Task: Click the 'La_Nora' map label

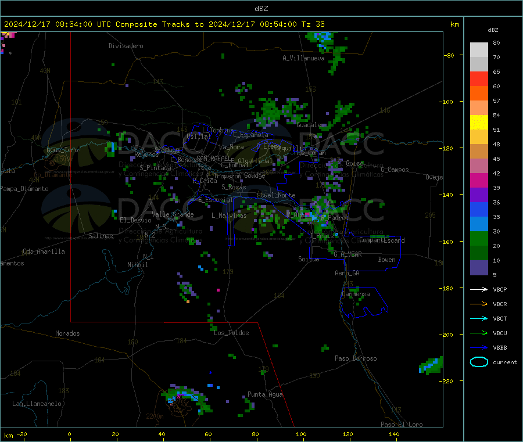Action: (x=231, y=147)
